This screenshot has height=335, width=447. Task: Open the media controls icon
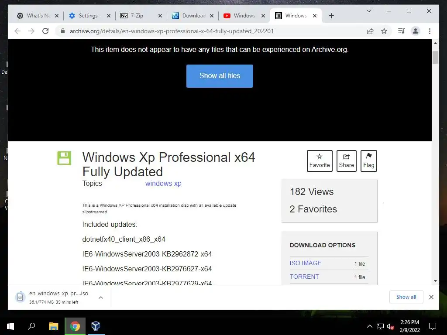402,31
